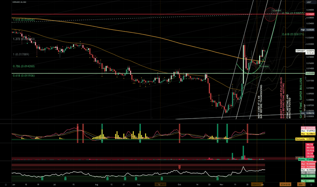This screenshot has height=187, width=317.
Task: Select the red 0.040609 price label on axis
Action: point(310,14)
